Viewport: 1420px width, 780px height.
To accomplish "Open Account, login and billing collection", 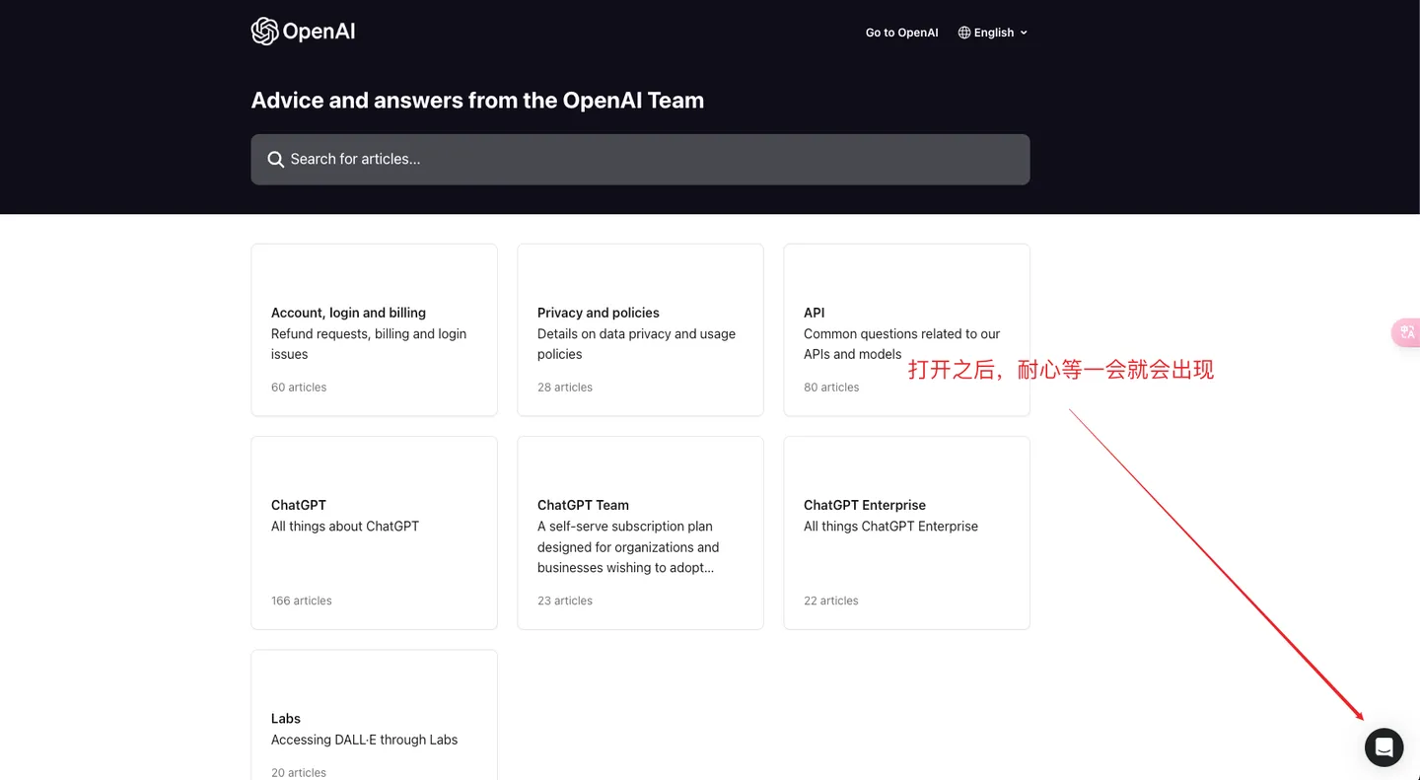I will pyautogui.click(x=374, y=329).
